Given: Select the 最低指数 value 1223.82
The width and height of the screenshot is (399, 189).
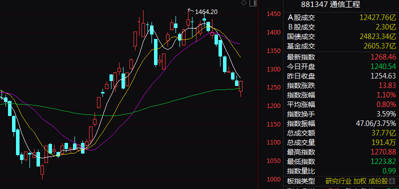Looking at the screenshot, I should click(383, 161).
